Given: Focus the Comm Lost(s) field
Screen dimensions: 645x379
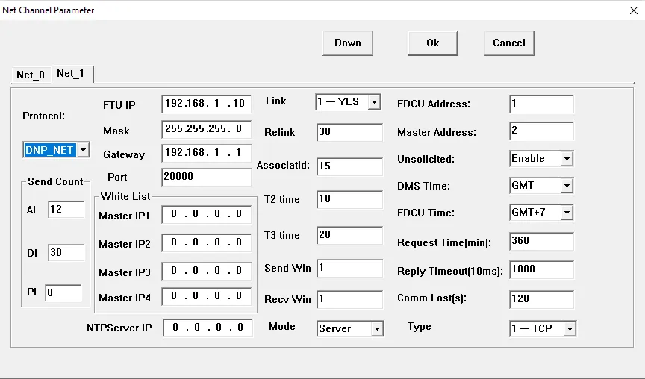Looking at the screenshot, I should pos(541,299).
